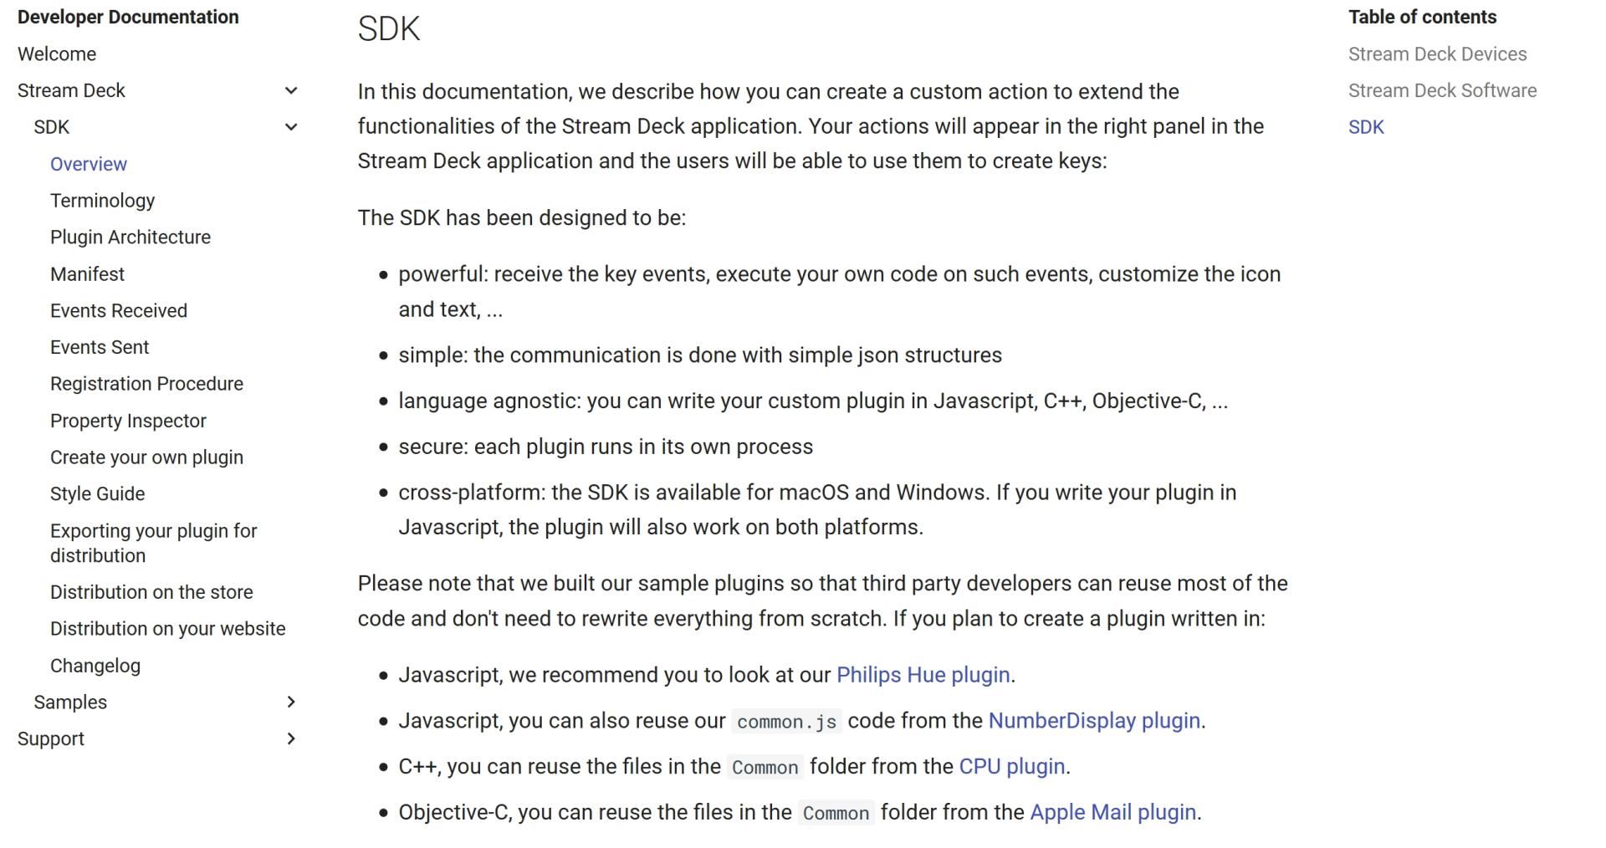
Task: Select SDK in table of contents
Action: [1366, 128]
